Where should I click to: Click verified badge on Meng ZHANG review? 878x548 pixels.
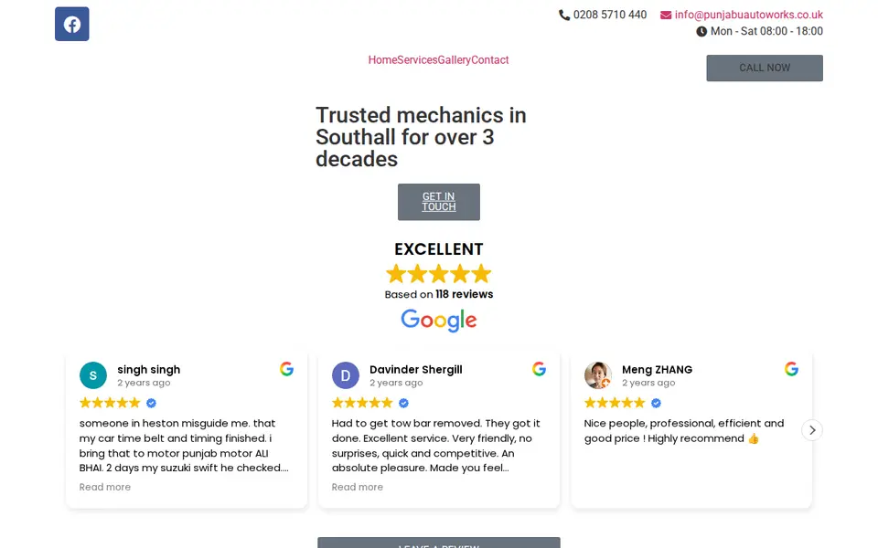(657, 403)
